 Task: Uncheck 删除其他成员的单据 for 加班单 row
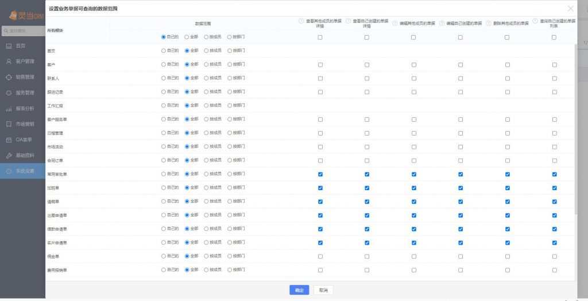[x=508, y=188]
